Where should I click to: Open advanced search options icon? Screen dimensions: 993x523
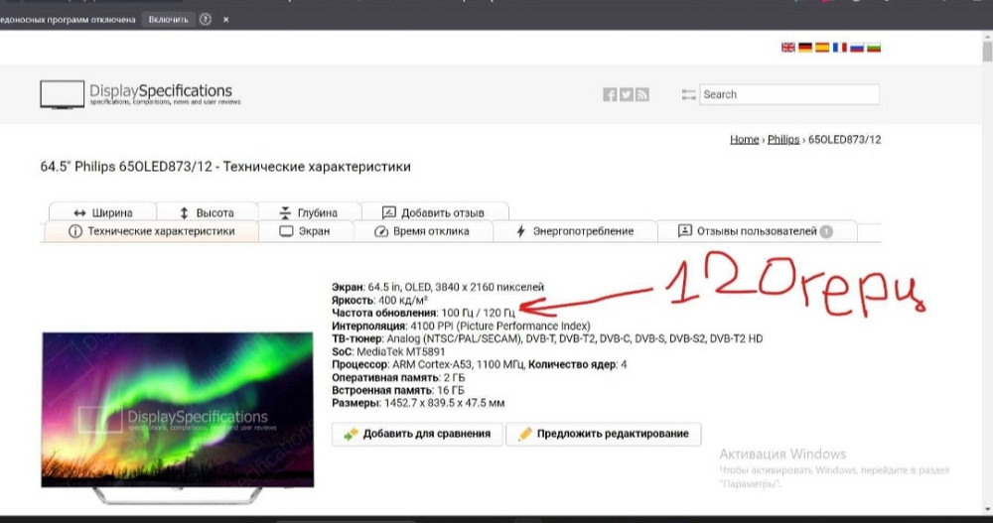click(688, 95)
